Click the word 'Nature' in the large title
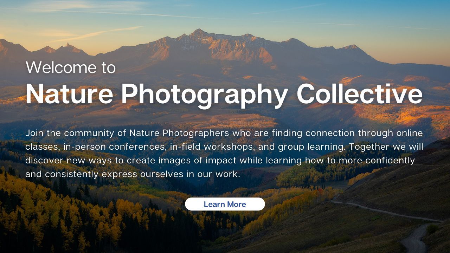Screen dimensions: 450x253 [69, 94]
